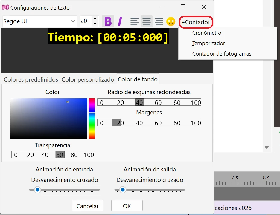Set Márgenes value to 40
Image resolution: width=280 pixels, height=215 pixels.
[139, 123]
